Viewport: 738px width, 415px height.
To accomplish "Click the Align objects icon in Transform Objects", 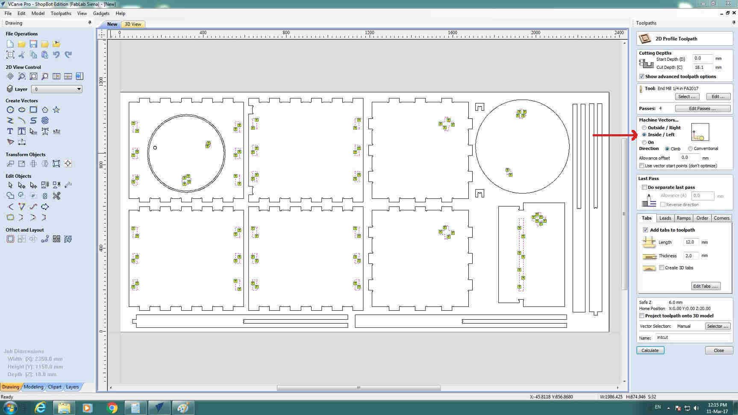I will point(68,164).
